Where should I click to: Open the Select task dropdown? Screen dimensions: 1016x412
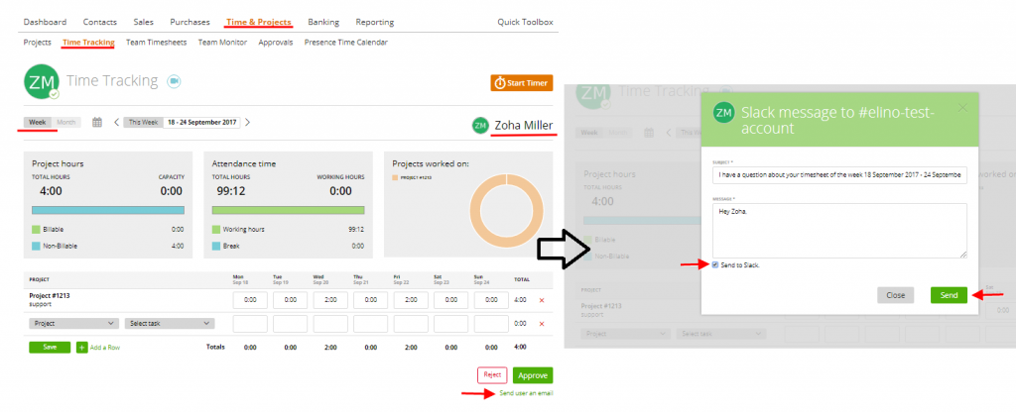tap(170, 324)
